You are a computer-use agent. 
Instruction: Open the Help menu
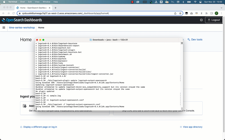[x=55, y=2]
